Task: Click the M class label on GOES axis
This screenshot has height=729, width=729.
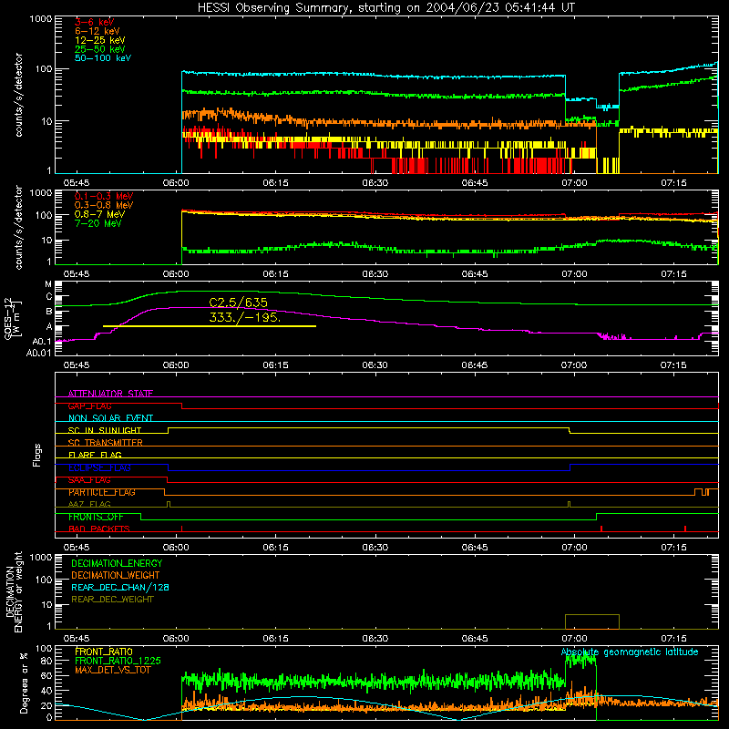Action: [x=48, y=283]
